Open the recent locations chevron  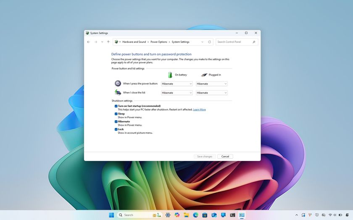(x=102, y=42)
